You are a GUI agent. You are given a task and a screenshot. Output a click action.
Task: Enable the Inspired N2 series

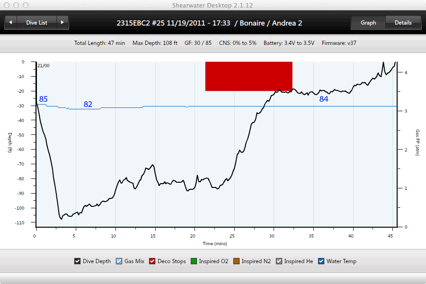click(236, 261)
